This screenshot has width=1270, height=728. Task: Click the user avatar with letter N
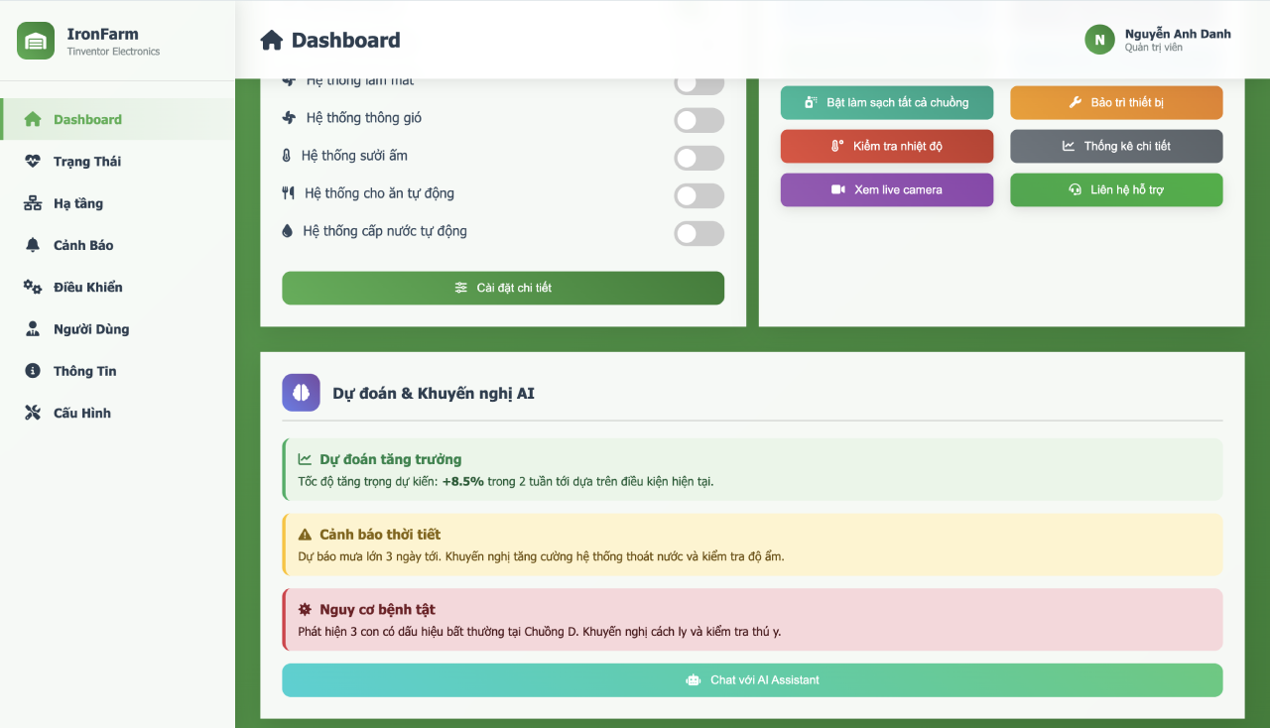pos(1099,40)
